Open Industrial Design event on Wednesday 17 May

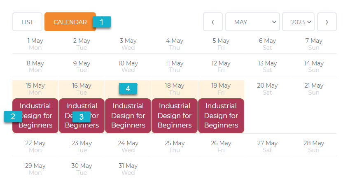pyautogui.click(x=128, y=116)
